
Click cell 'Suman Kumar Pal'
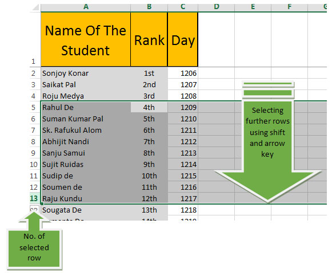[x=86, y=119]
